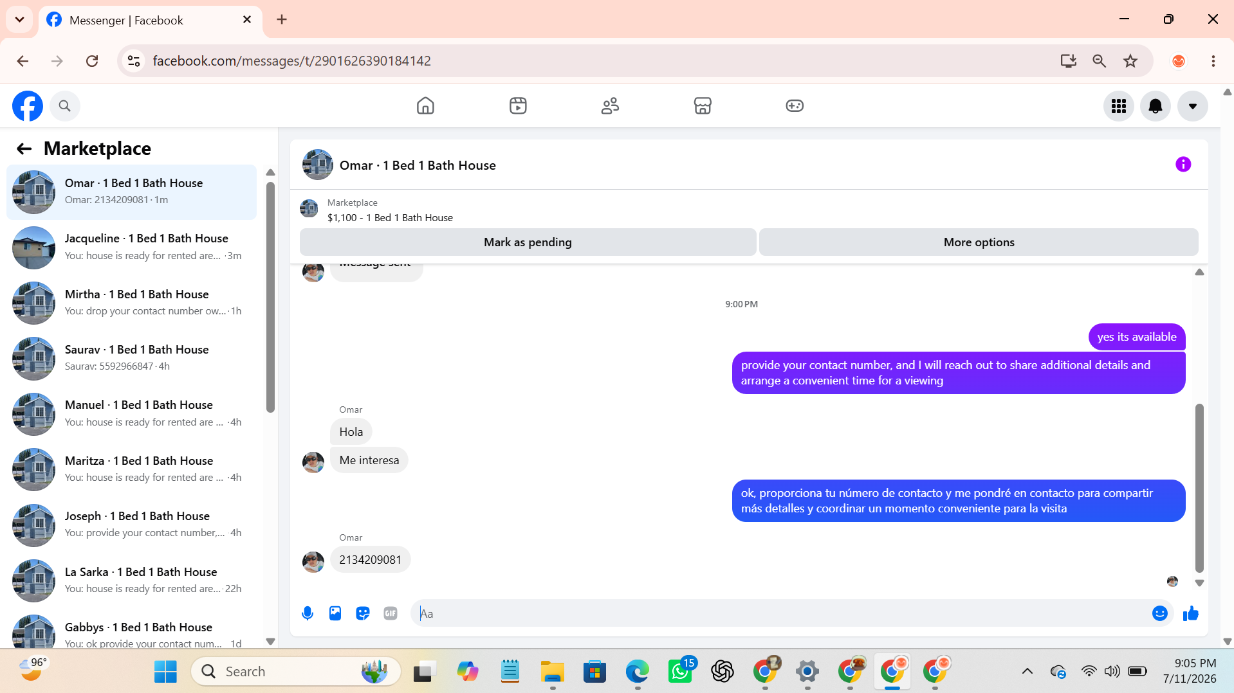Viewport: 1234px width, 693px height.
Task: Click the listing thumbnail in Marketplace banner
Action: 309,208
